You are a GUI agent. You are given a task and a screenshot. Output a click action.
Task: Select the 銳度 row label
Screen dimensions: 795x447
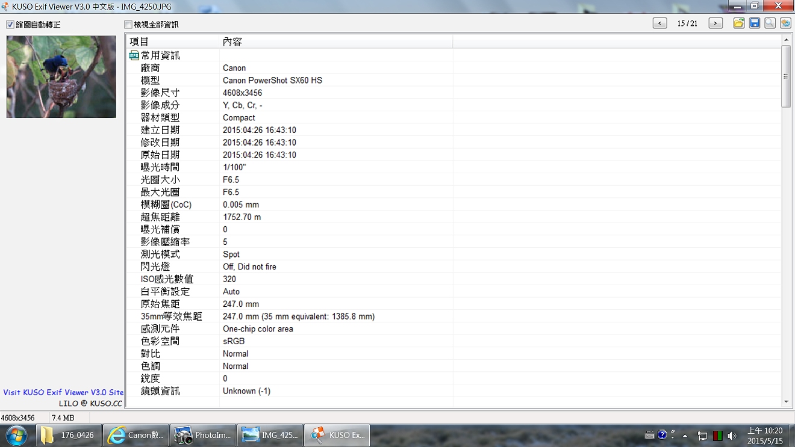click(151, 378)
